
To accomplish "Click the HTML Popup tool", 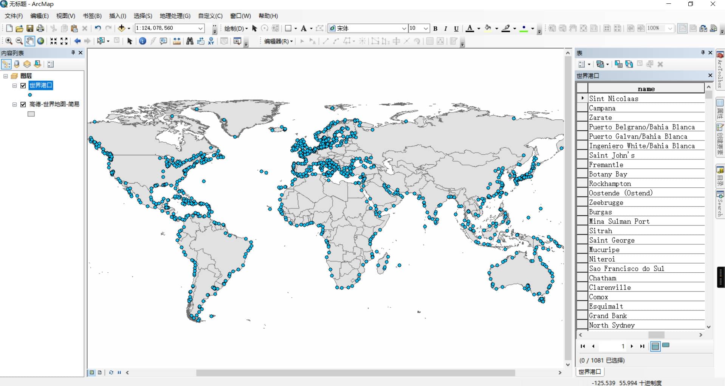I will point(163,41).
